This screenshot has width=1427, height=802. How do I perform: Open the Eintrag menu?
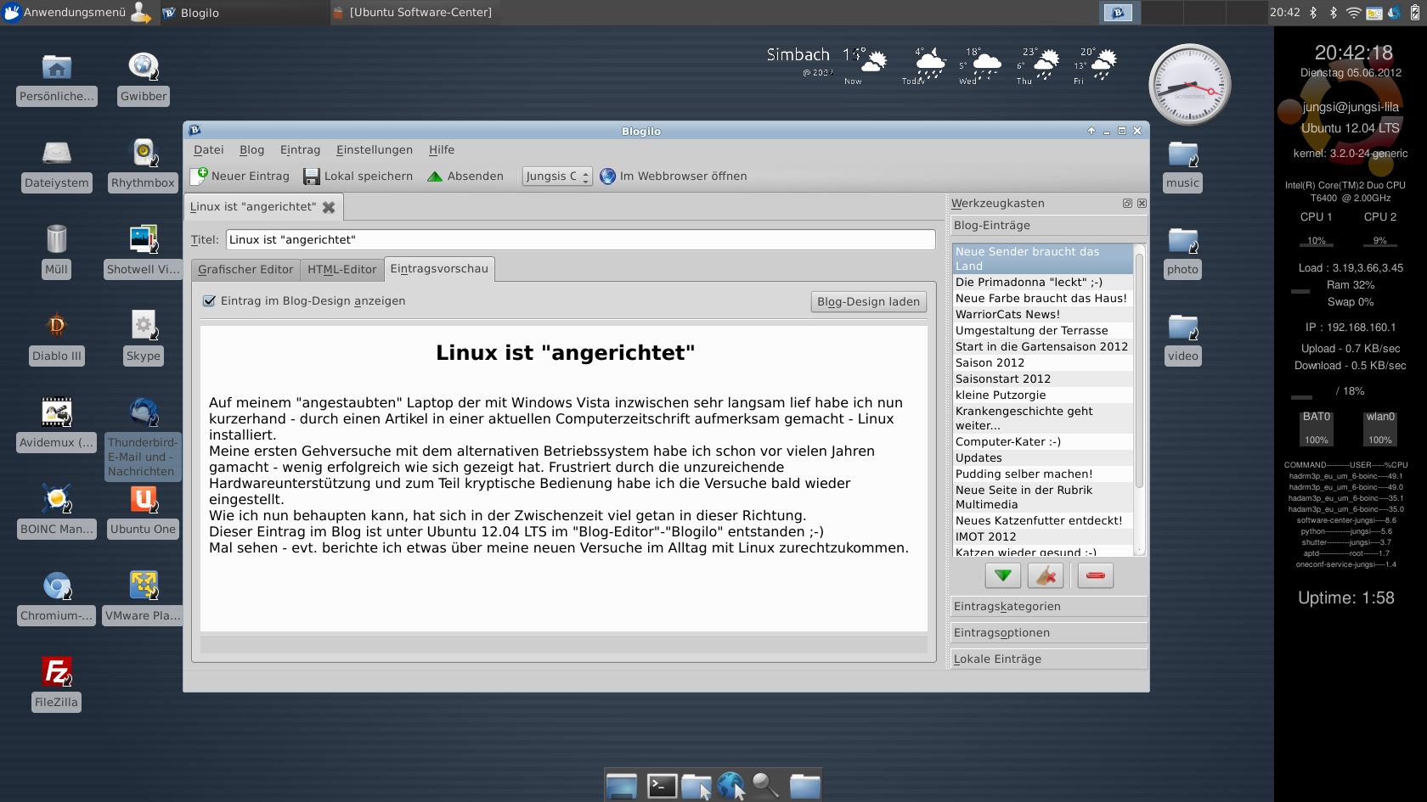tap(300, 150)
